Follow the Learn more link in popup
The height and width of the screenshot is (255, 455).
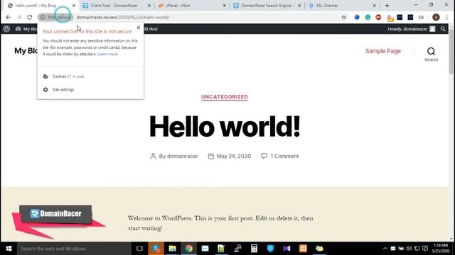pyautogui.click(x=107, y=54)
